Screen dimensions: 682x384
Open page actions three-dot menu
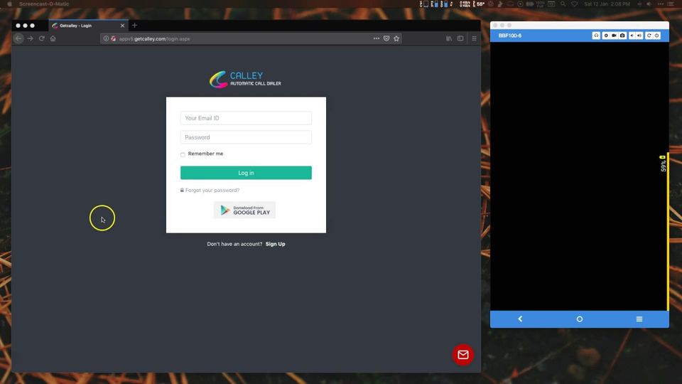coord(377,38)
